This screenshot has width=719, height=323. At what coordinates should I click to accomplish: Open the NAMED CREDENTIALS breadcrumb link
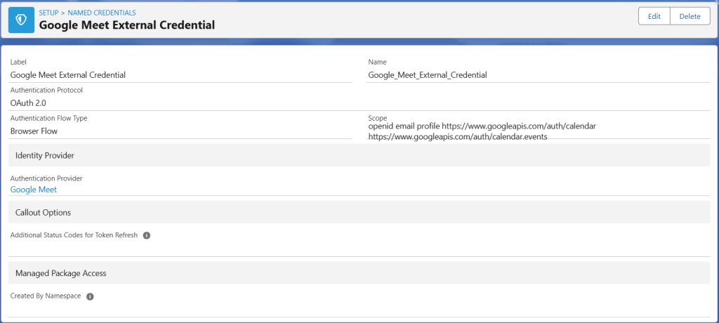102,13
